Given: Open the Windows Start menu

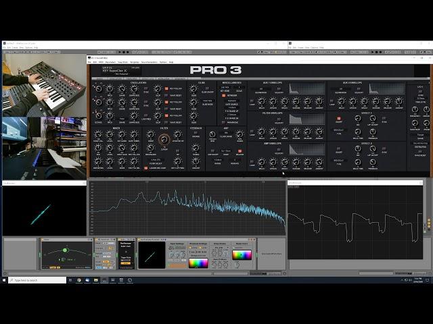Looking at the screenshot, I should pos(4,280).
